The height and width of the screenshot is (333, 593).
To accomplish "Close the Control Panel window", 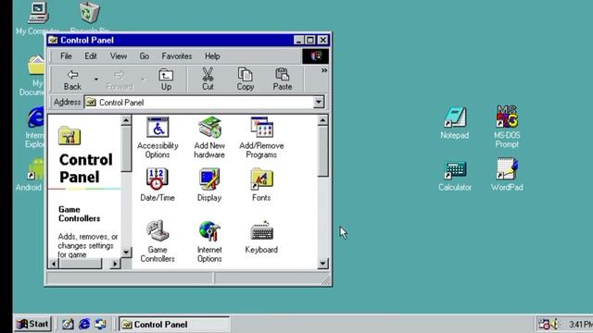I will coord(322,40).
